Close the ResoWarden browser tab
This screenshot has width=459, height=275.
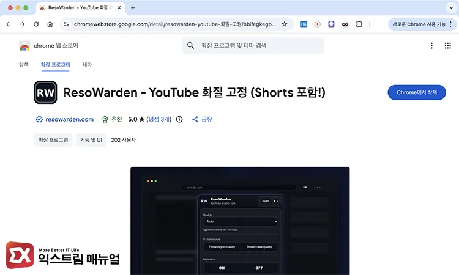pos(119,8)
